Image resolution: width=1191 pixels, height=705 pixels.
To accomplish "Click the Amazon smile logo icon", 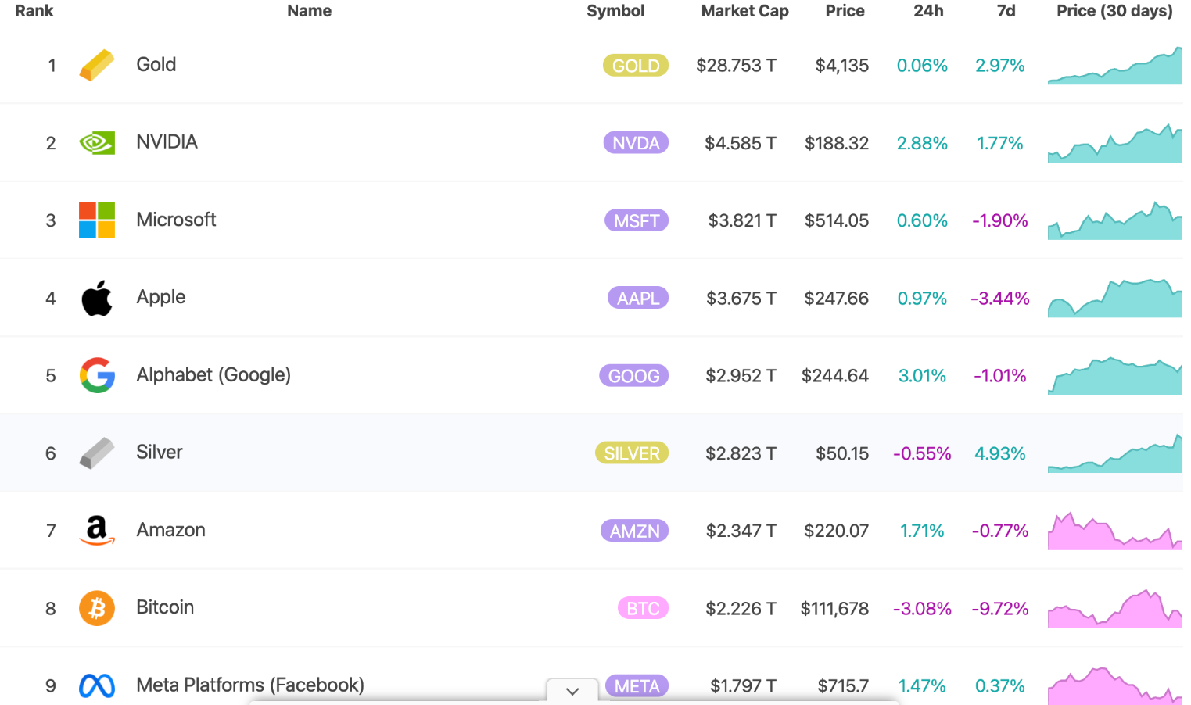I will click(x=96, y=530).
